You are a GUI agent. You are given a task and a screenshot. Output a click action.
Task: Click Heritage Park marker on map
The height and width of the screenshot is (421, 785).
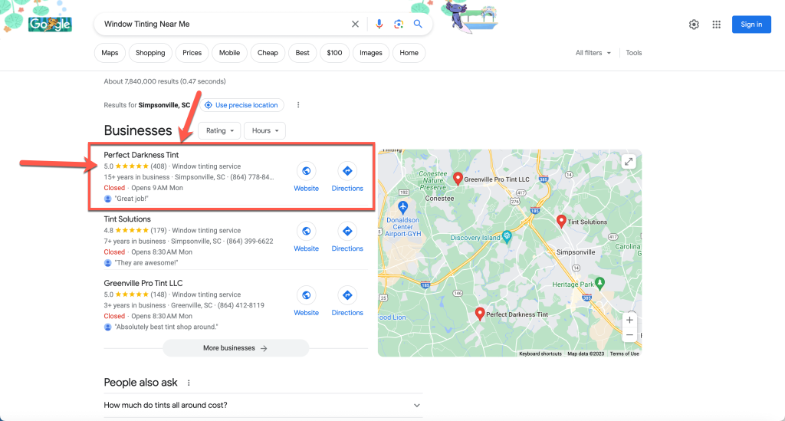click(x=599, y=283)
